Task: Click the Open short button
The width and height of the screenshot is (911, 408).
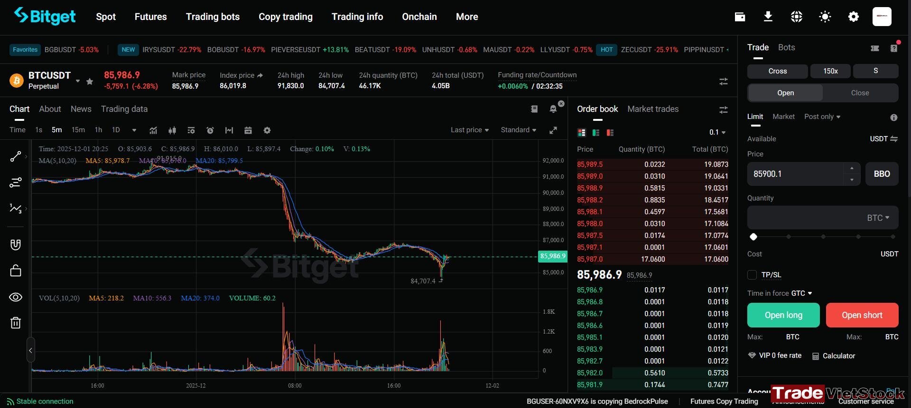Action: pos(862,315)
